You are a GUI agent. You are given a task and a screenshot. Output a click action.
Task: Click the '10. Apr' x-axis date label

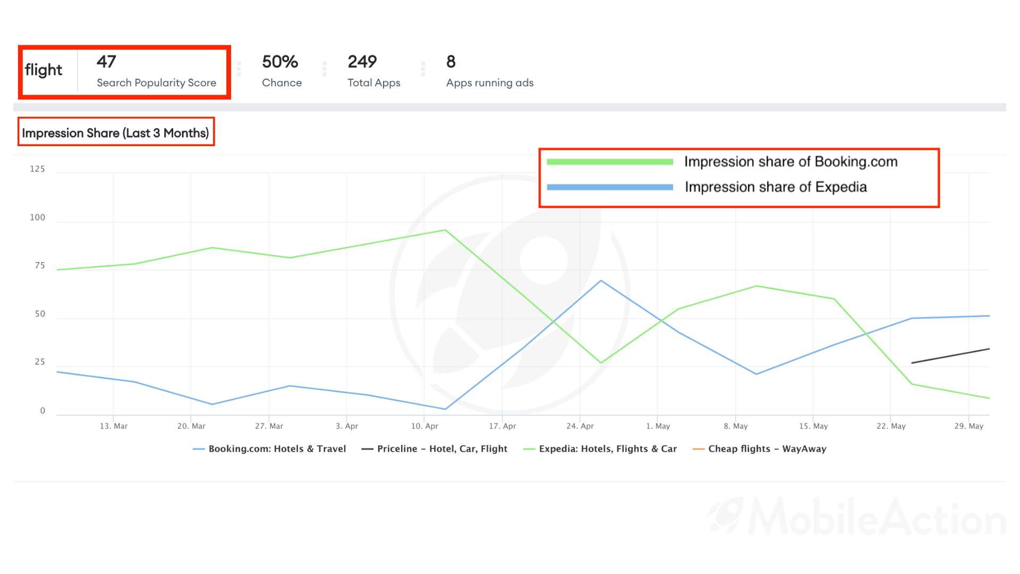[424, 426]
